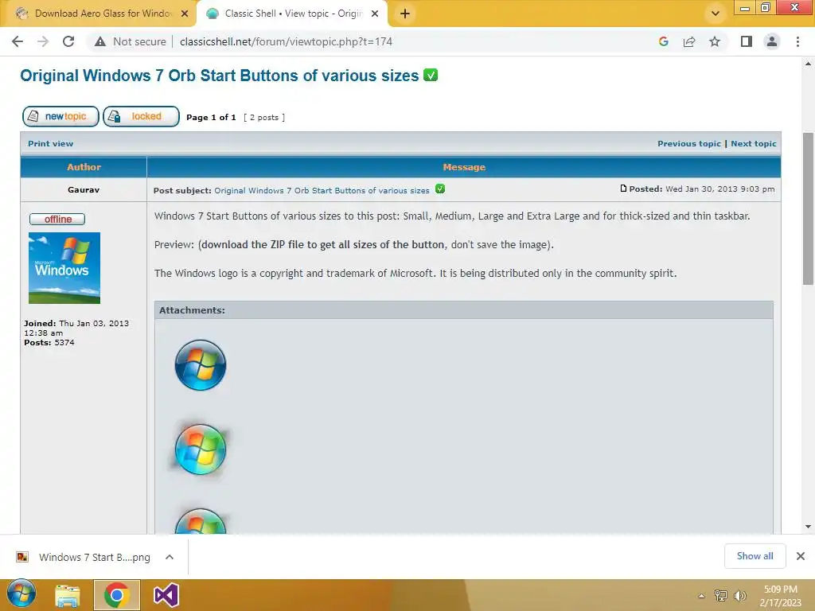Image resolution: width=815 pixels, height=611 pixels.
Task: Click the page vertical scrollbar thumb
Action: click(x=808, y=209)
